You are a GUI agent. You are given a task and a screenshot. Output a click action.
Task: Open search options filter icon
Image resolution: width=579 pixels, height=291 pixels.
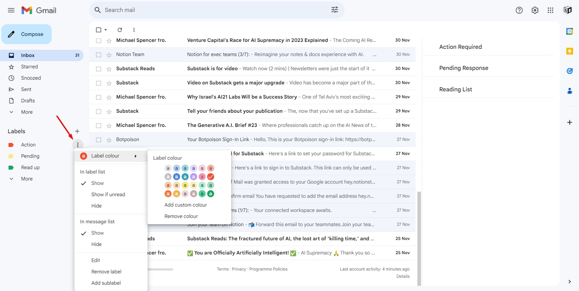[x=335, y=10]
